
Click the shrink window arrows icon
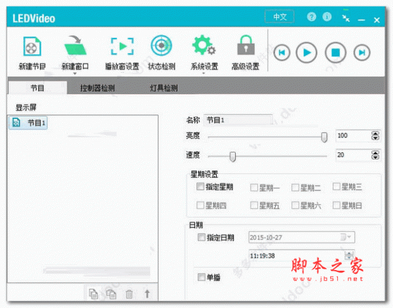tap(346, 18)
